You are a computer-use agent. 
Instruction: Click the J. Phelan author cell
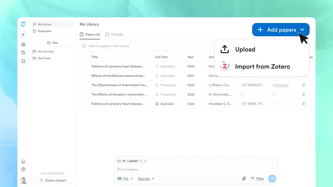point(220,85)
